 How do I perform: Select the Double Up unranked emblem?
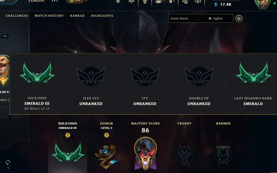coord(199,76)
